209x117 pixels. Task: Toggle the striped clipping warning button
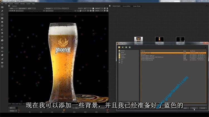[107, 11]
